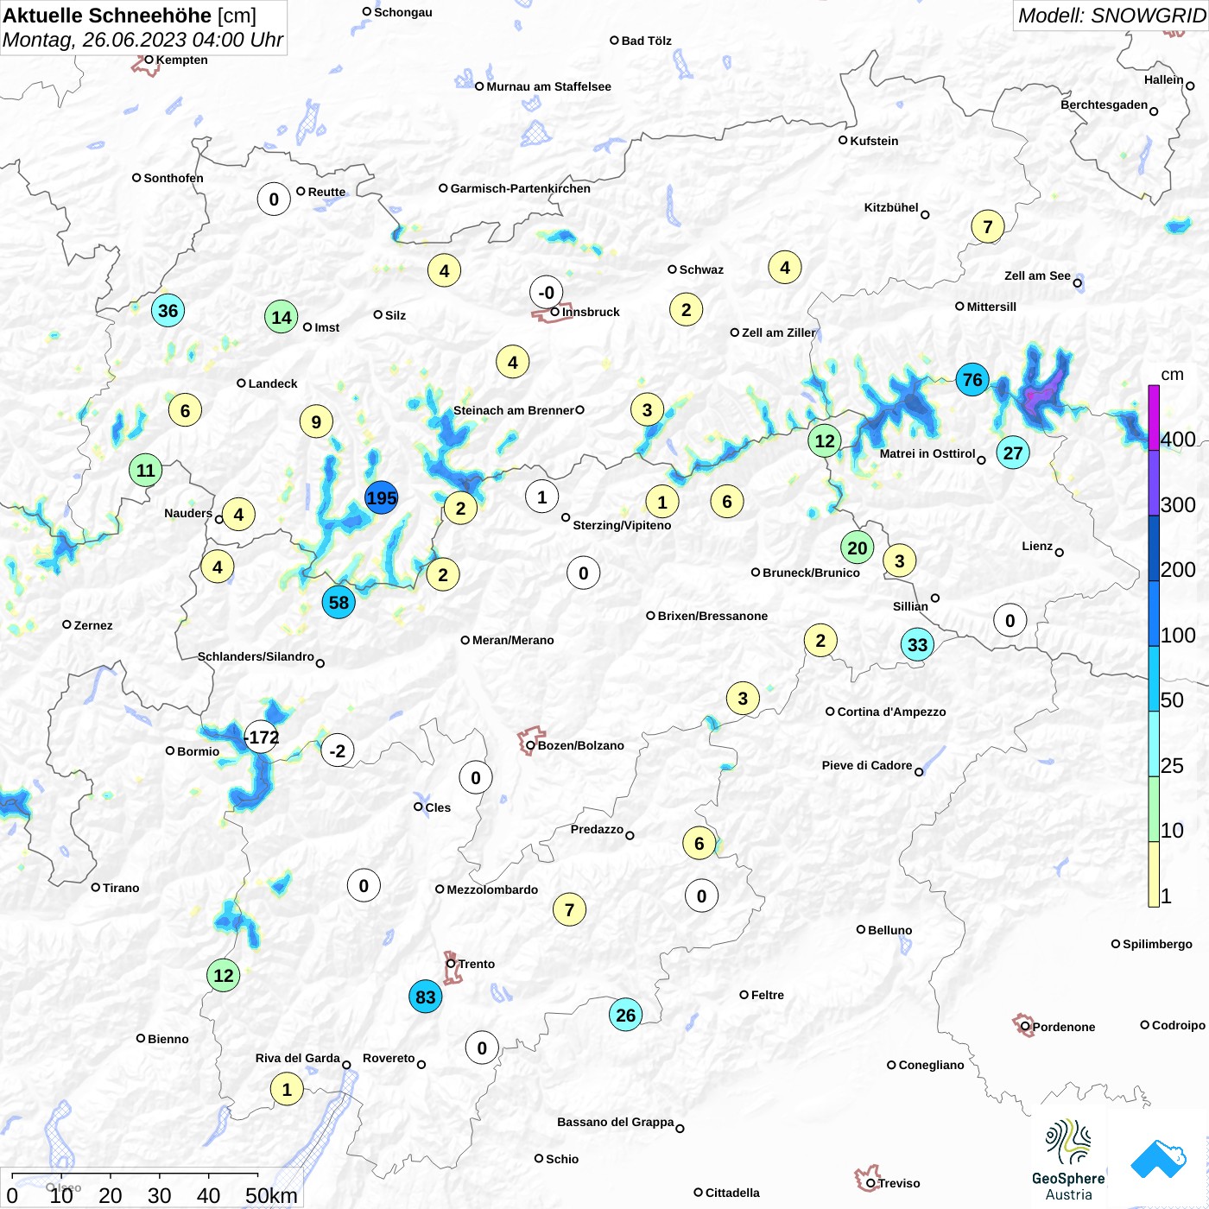Click the purple 300 cm legend color
This screenshot has width=1209, height=1209.
pos(1154,483)
